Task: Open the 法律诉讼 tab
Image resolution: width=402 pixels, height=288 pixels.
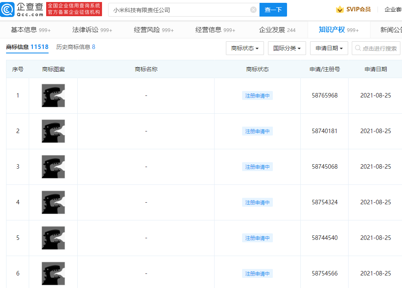Action: 92,30
